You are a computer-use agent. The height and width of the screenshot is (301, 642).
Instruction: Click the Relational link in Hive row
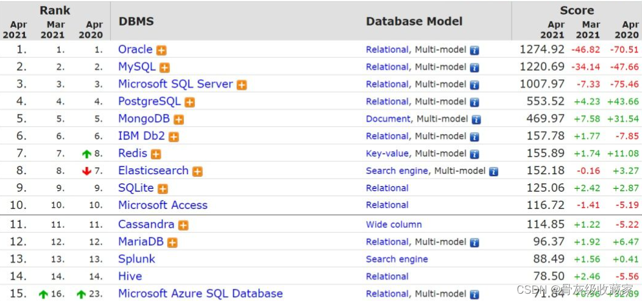387,277
